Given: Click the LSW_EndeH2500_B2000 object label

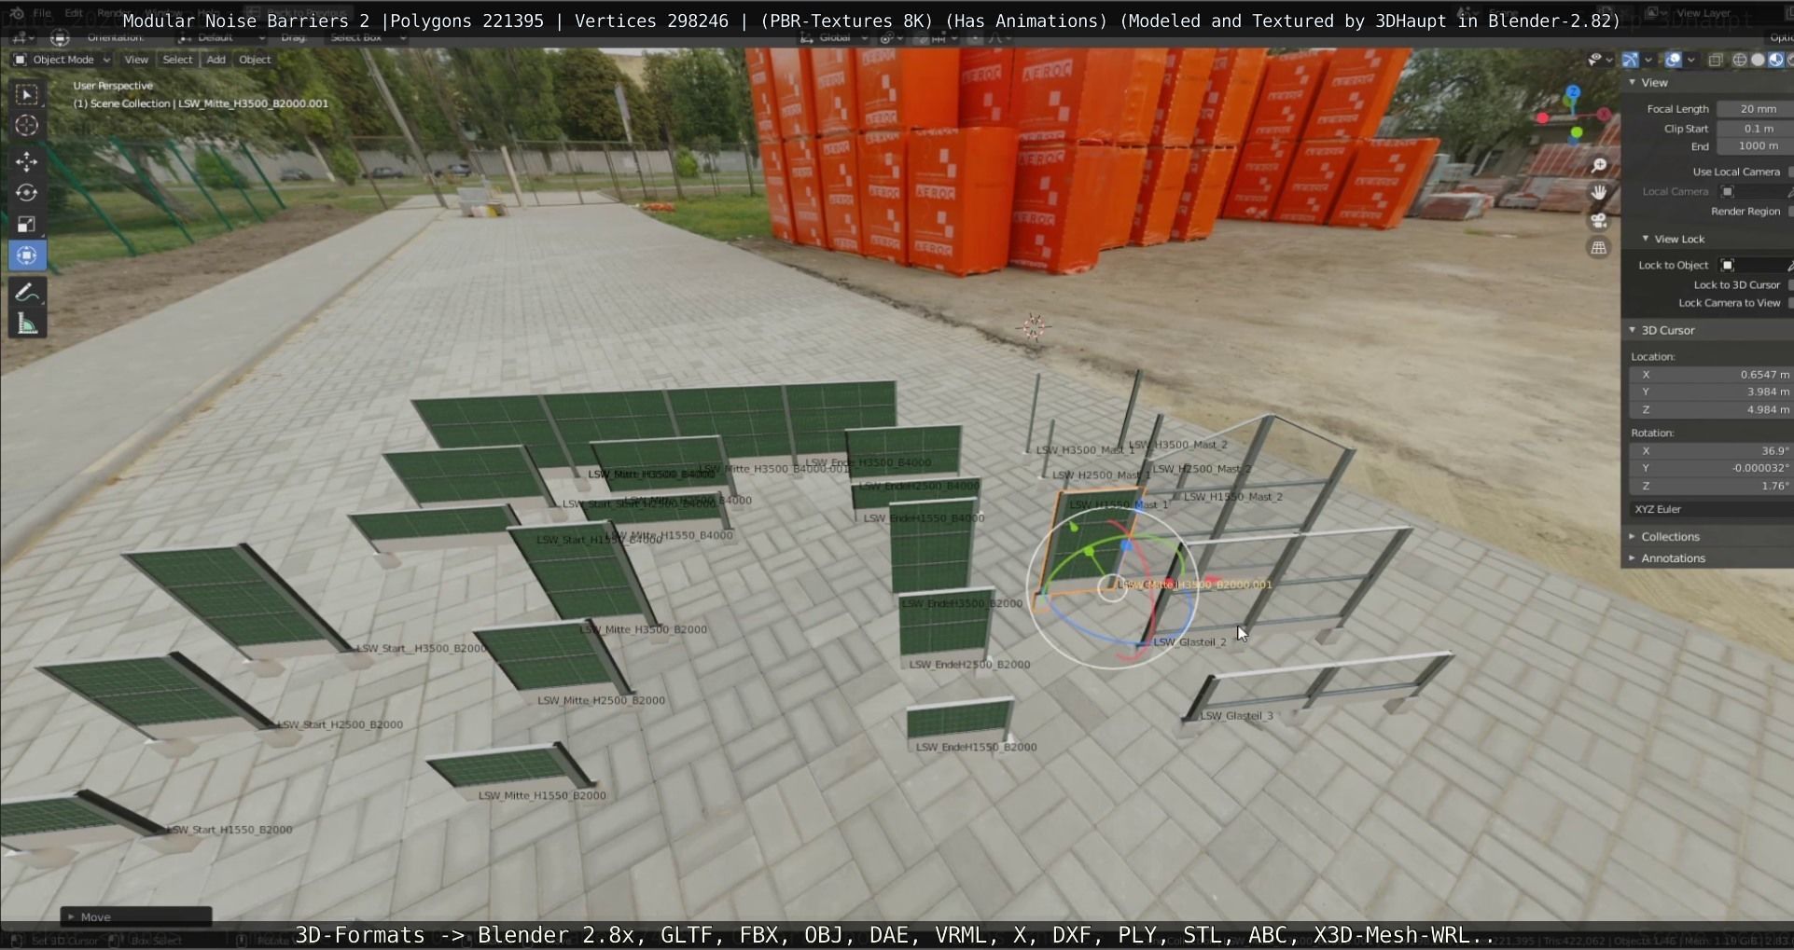Looking at the screenshot, I should 969,665.
